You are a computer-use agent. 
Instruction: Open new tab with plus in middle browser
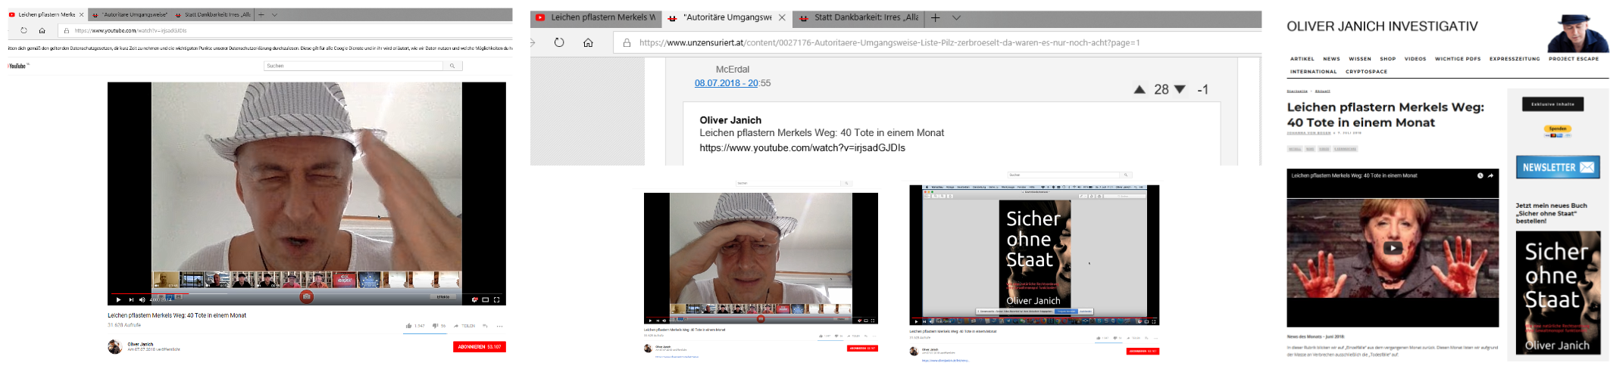[935, 17]
